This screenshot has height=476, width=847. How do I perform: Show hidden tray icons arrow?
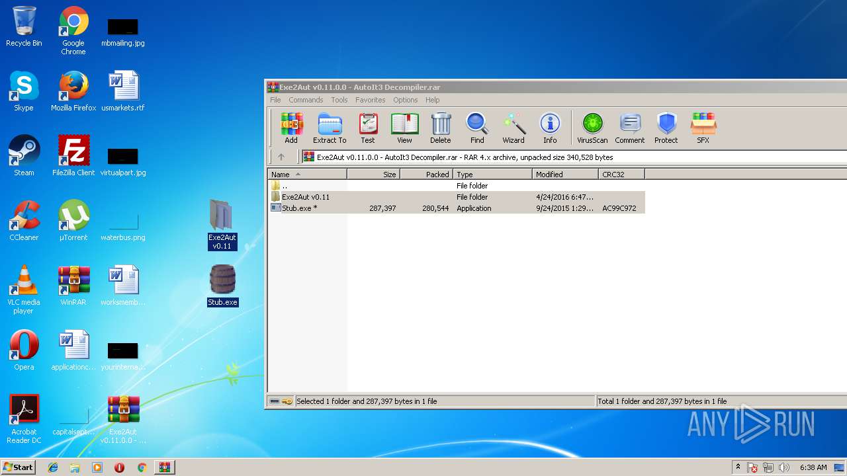pos(738,467)
